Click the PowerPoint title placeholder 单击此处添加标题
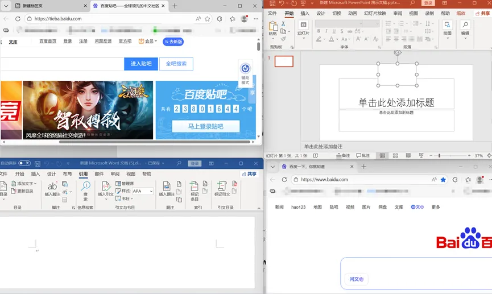 coord(396,102)
